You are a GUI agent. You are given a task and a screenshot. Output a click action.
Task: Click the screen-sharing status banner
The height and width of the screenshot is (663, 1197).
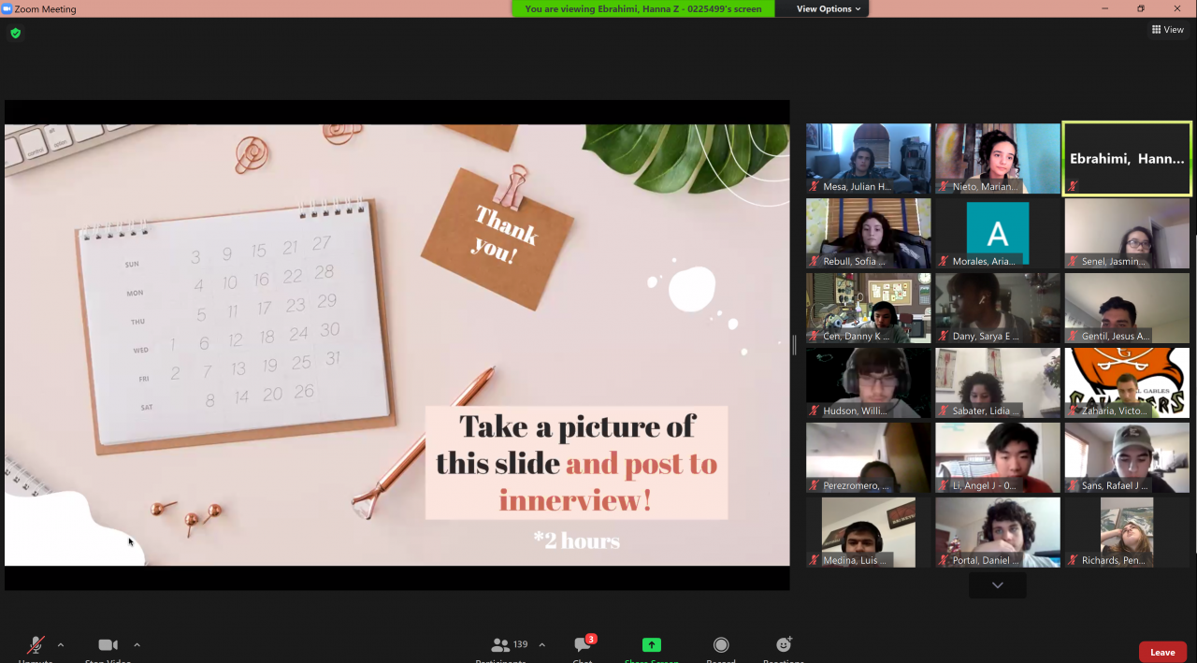point(643,8)
